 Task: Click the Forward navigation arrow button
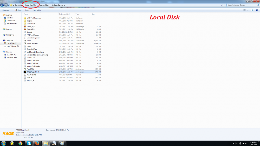click(6, 5)
